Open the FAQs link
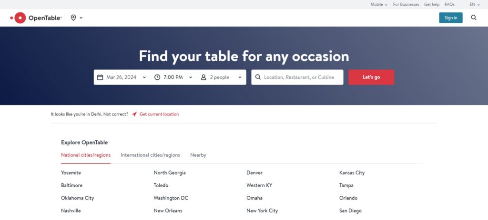 tap(449, 5)
